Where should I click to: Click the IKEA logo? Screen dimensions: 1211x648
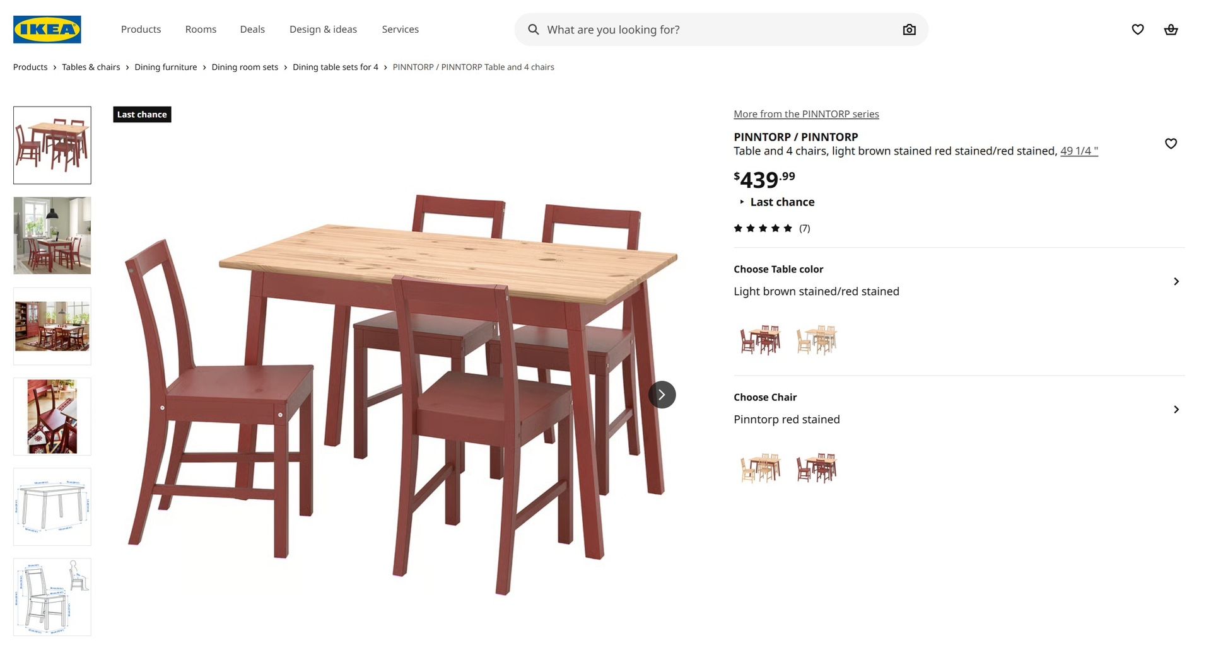point(47,30)
